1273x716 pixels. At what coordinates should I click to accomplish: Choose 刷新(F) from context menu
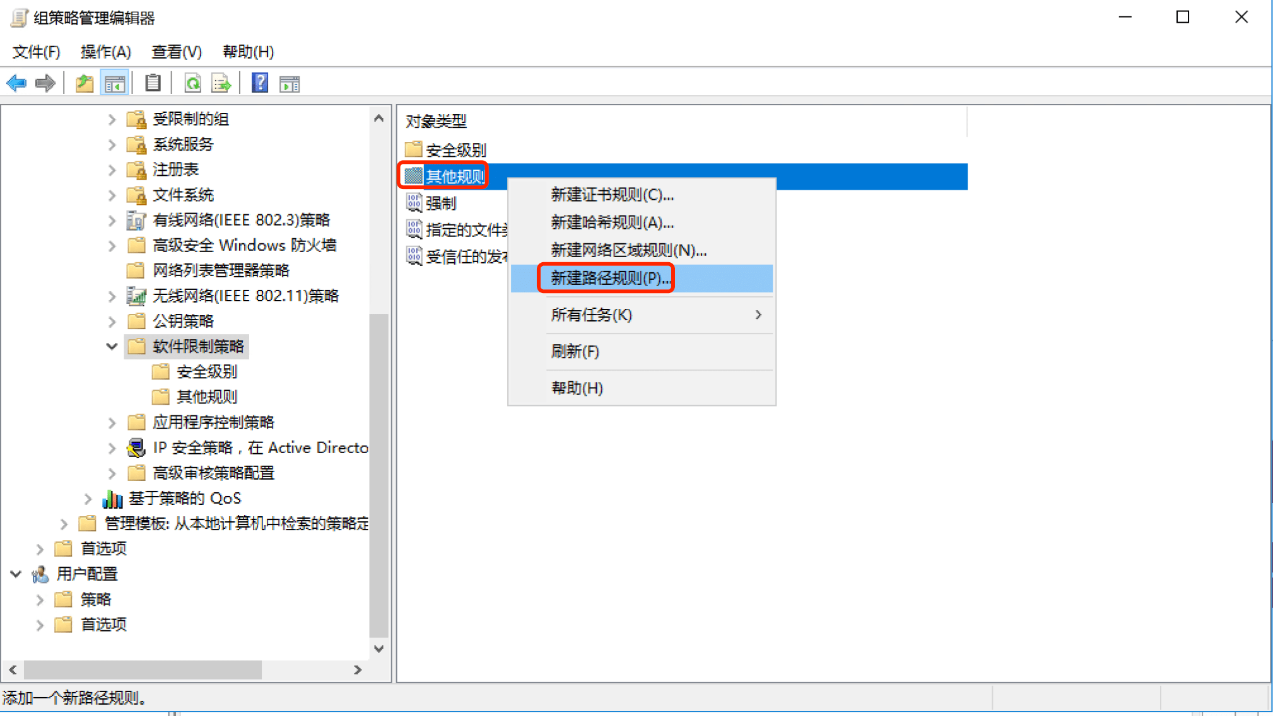pyautogui.click(x=642, y=351)
